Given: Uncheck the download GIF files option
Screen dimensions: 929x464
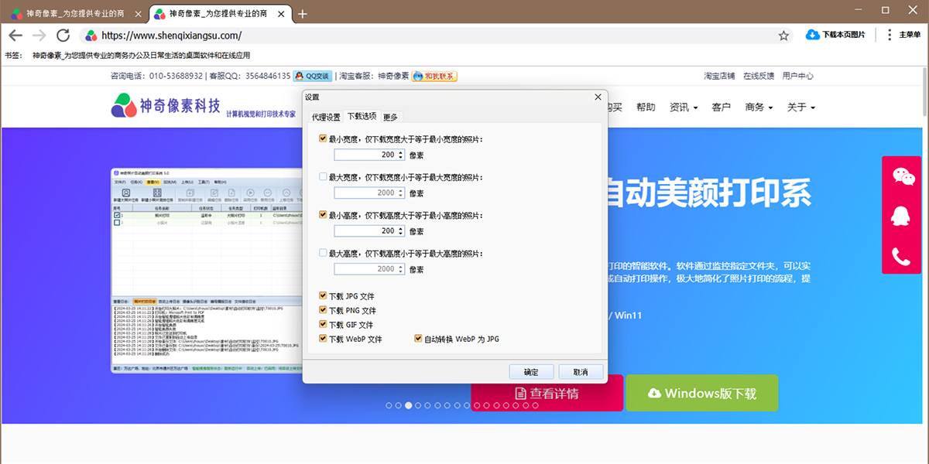Looking at the screenshot, I should click(323, 325).
